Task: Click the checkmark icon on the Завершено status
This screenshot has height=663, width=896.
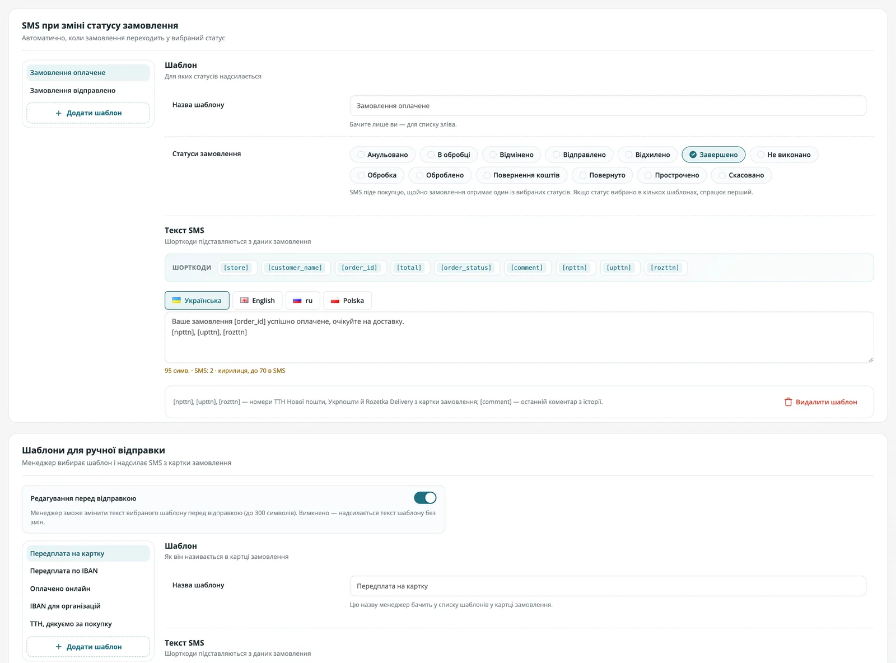Action: [x=693, y=155]
